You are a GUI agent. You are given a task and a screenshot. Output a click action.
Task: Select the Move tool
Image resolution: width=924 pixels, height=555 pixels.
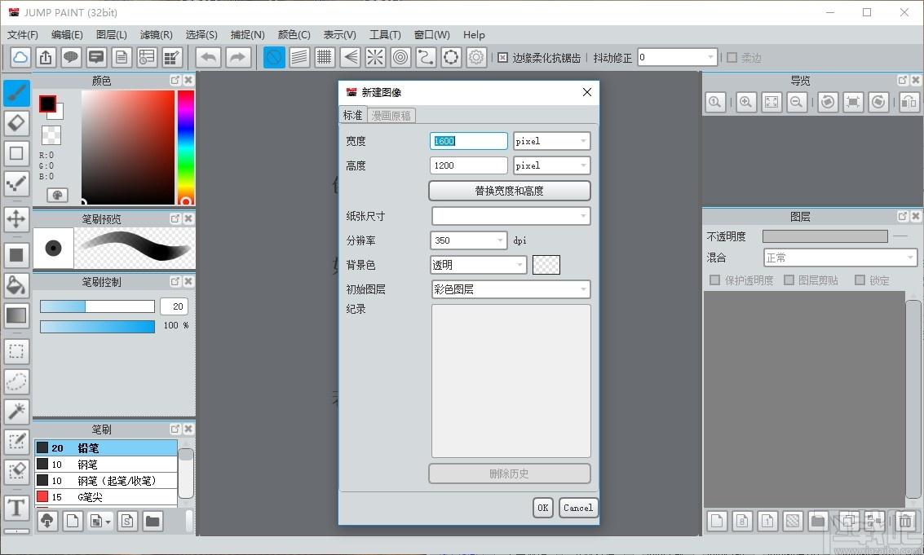coord(16,218)
